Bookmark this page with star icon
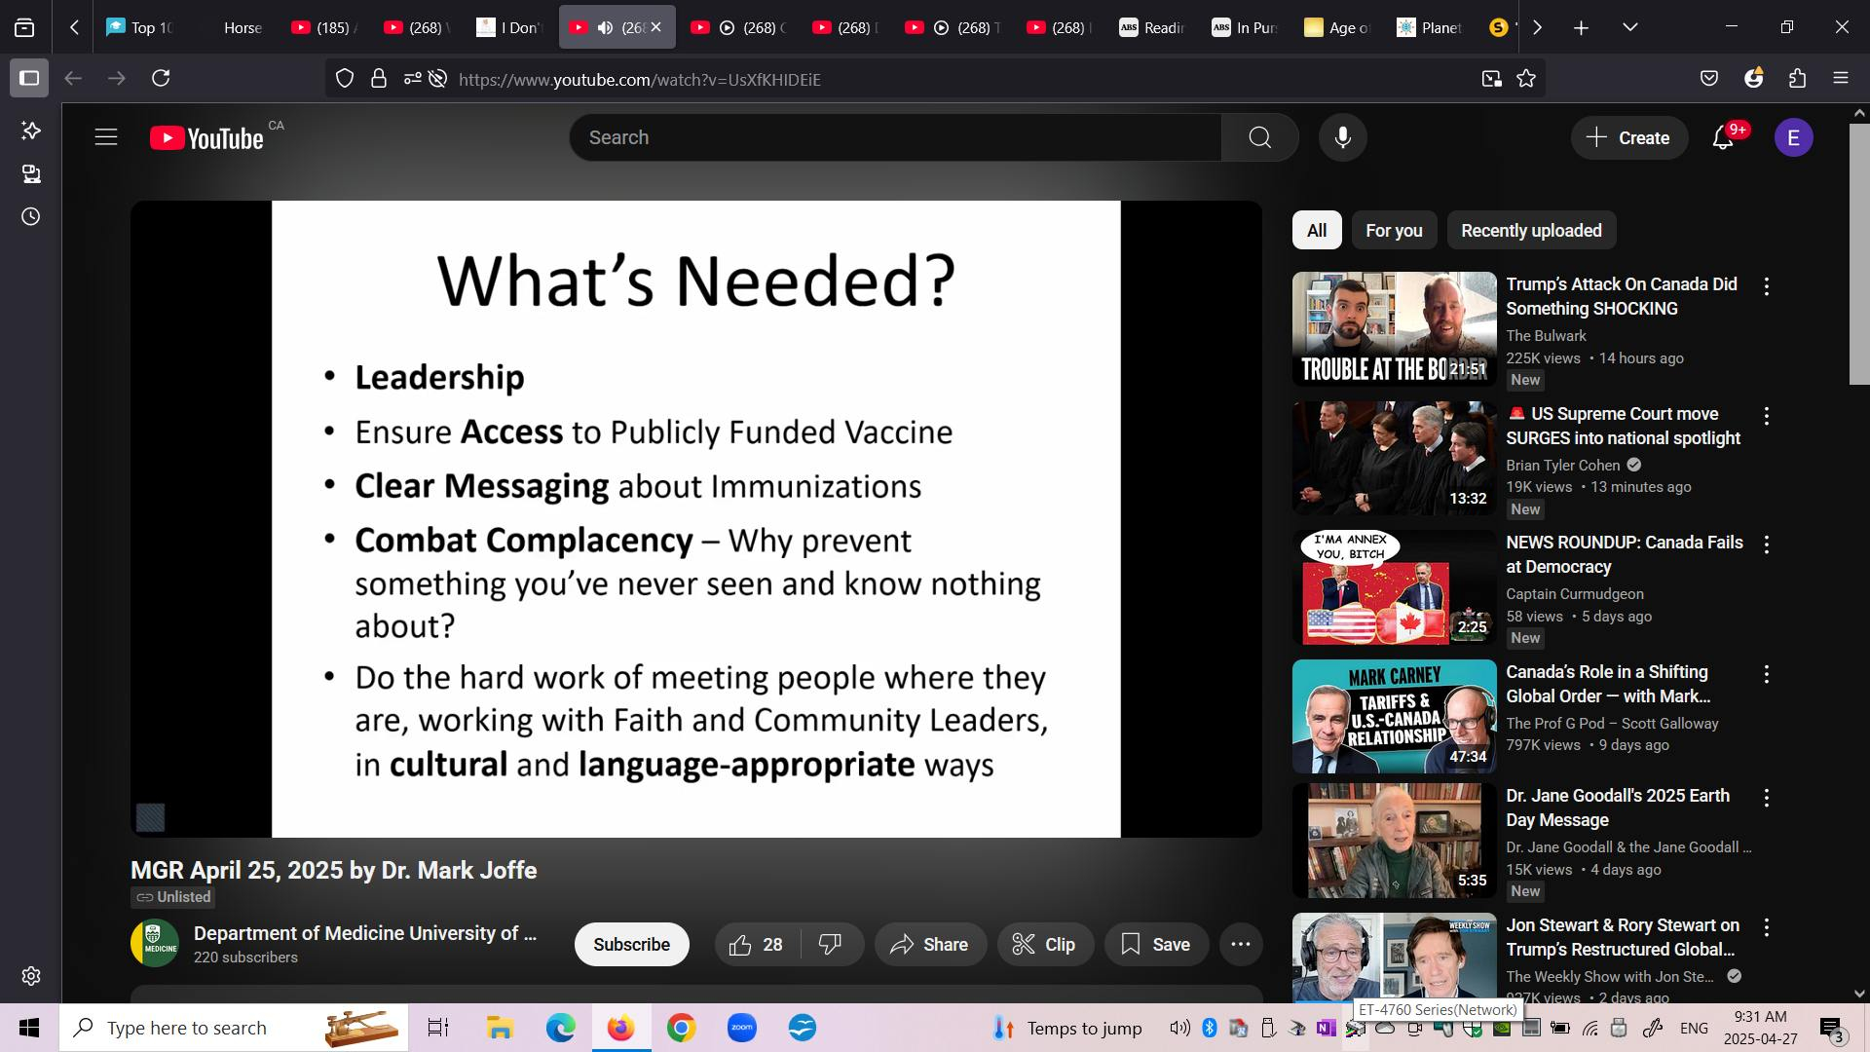The image size is (1870, 1052). tap(1526, 79)
